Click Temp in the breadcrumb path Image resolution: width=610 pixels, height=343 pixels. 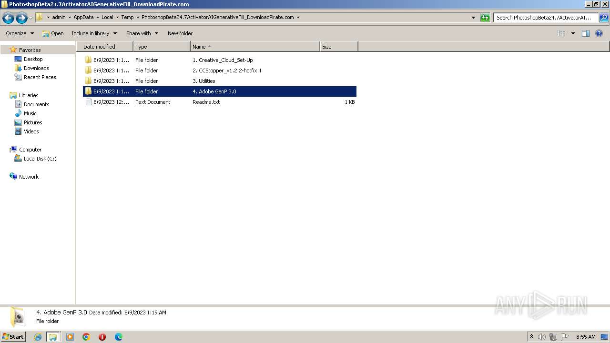tap(127, 17)
